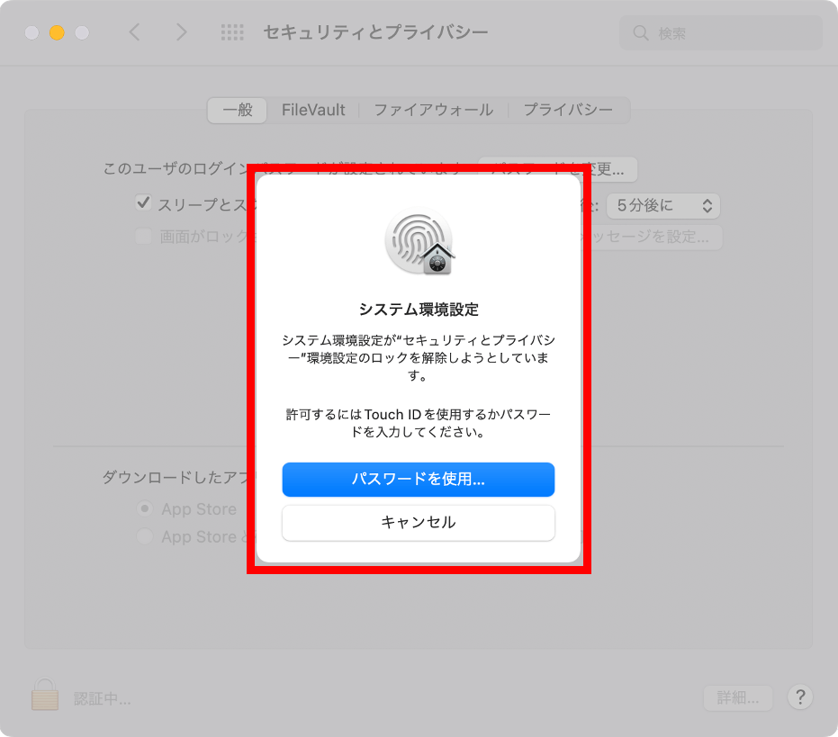Click パスワードを使用 button
This screenshot has width=838, height=737.
419,480
